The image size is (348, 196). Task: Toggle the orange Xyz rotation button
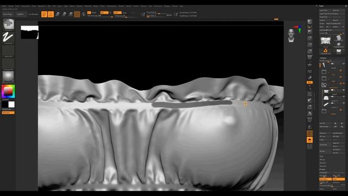309,82
